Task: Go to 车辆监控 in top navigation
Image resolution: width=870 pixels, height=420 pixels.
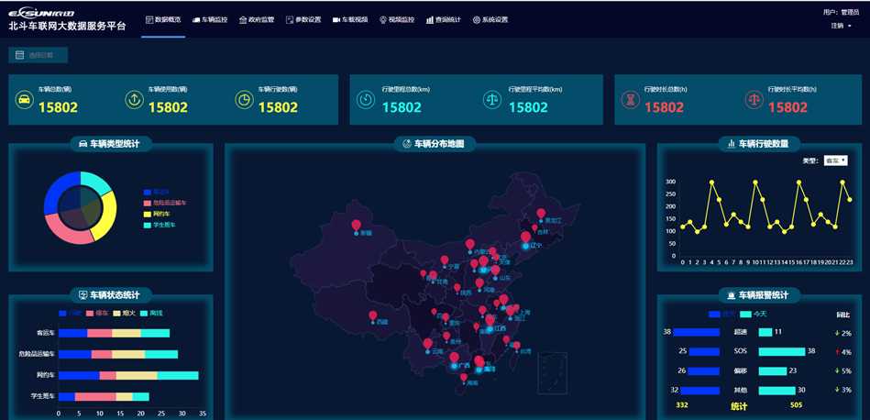Action: coord(210,19)
